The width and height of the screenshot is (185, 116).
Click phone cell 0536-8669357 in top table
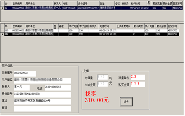70,8
